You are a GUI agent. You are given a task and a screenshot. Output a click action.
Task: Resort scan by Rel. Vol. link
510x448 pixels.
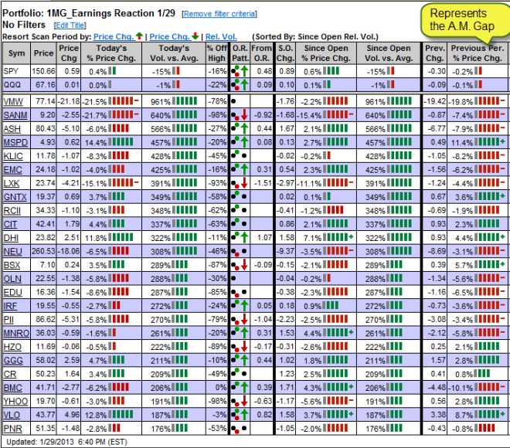pyautogui.click(x=222, y=36)
